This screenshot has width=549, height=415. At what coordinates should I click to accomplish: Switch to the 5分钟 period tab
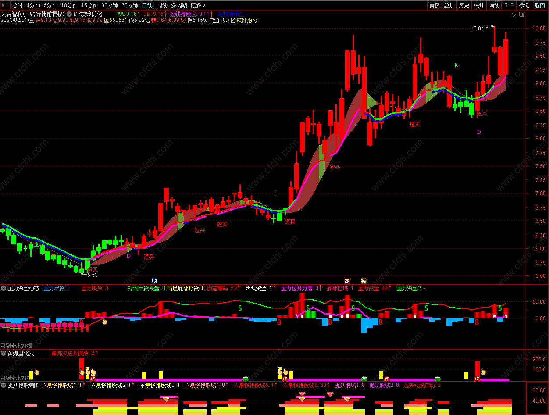pyautogui.click(x=50, y=5)
